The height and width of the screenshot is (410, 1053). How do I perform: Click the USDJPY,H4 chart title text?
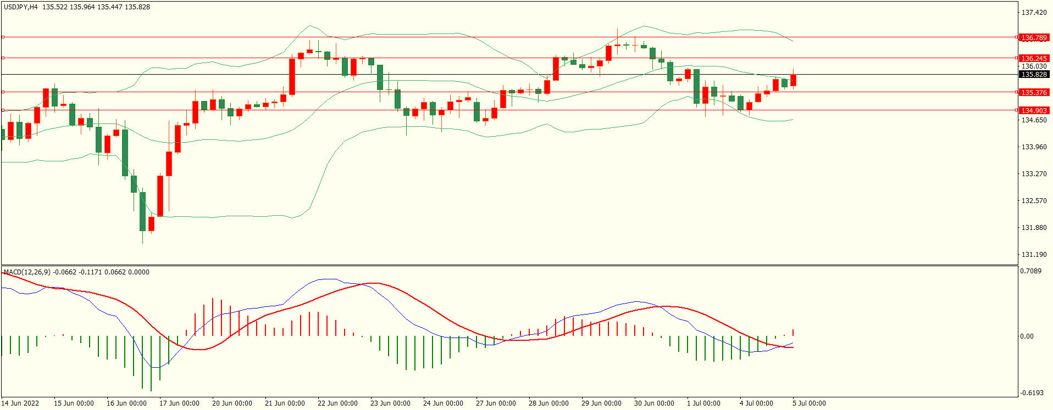[x=21, y=7]
